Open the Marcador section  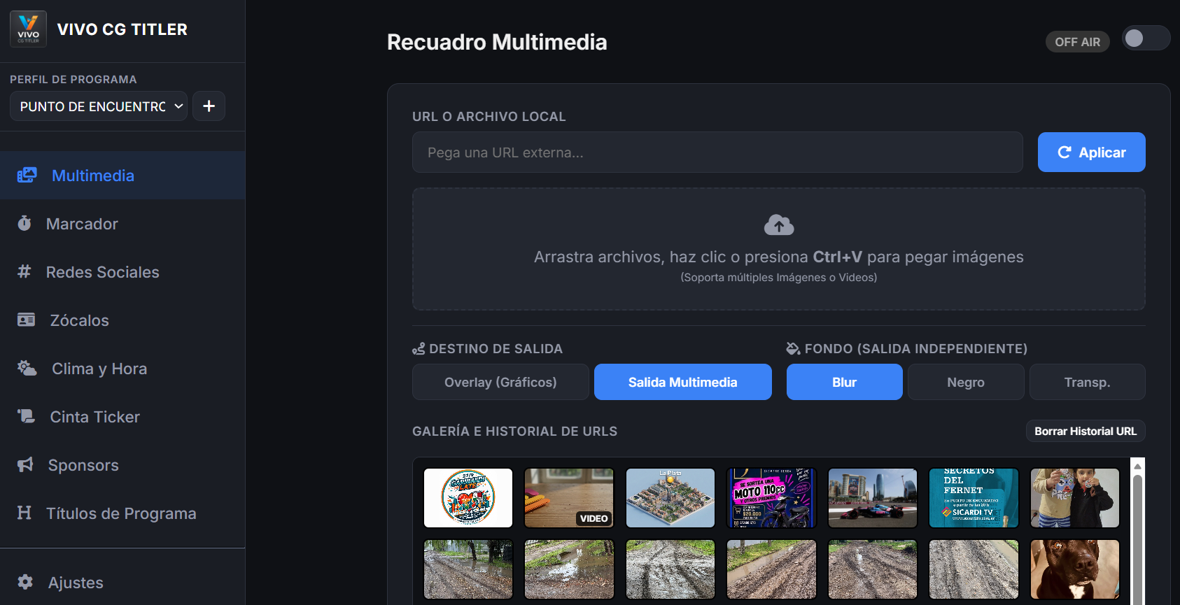[x=122, y=223]
